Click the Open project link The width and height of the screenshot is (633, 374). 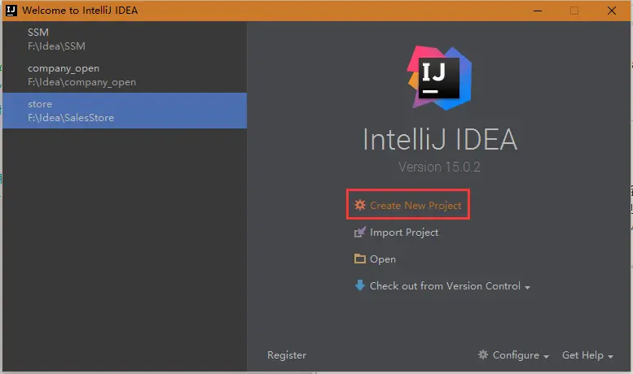point(375,259)
